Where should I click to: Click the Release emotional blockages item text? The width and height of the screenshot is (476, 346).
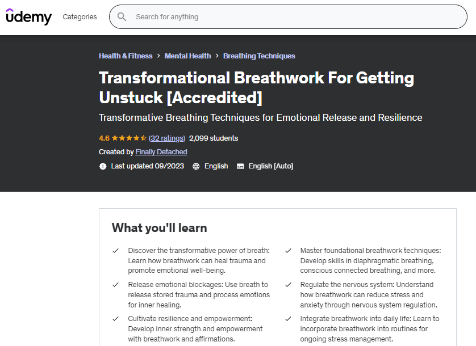pos(199,295)
